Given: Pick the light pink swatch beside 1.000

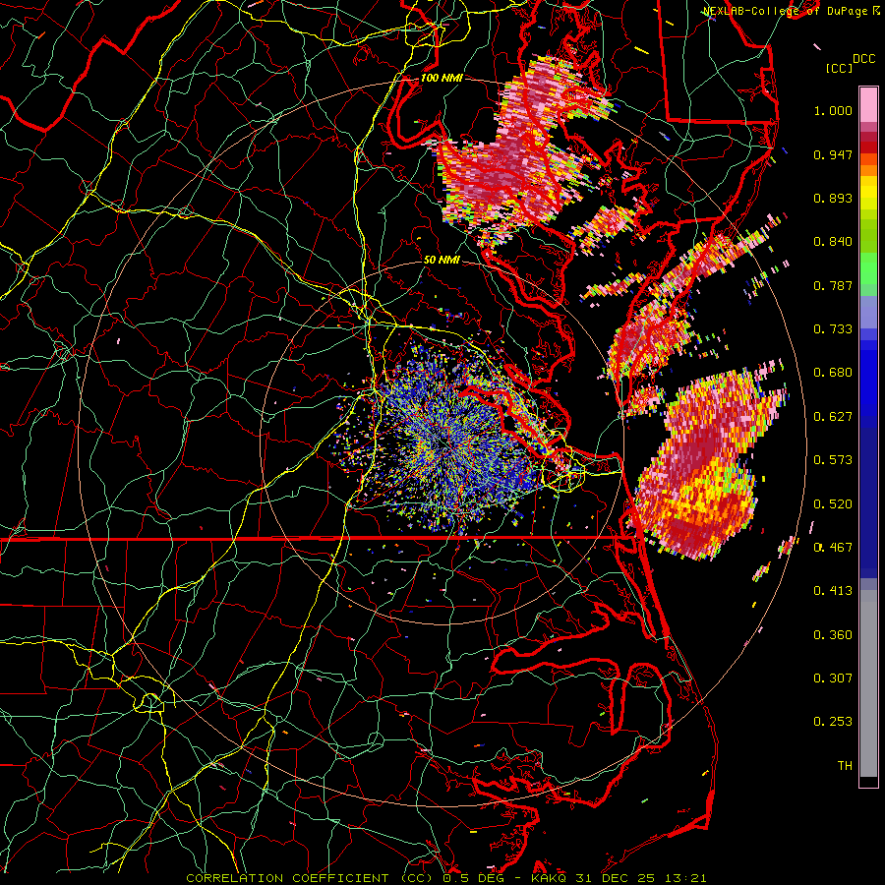Looking at the screenshot, I should click(868, 105).
